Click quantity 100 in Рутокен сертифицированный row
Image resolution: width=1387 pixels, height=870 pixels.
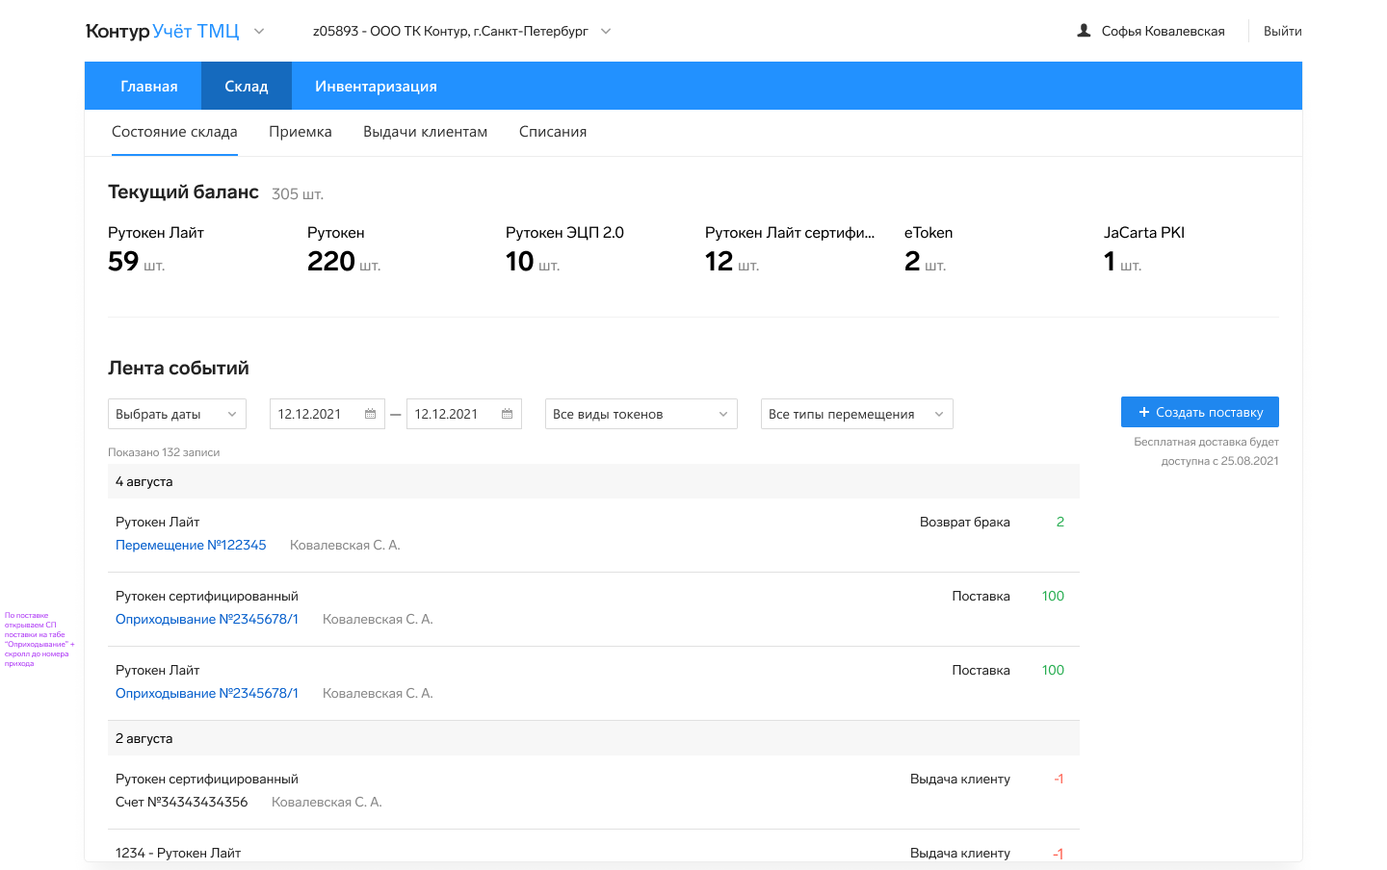1053,596
